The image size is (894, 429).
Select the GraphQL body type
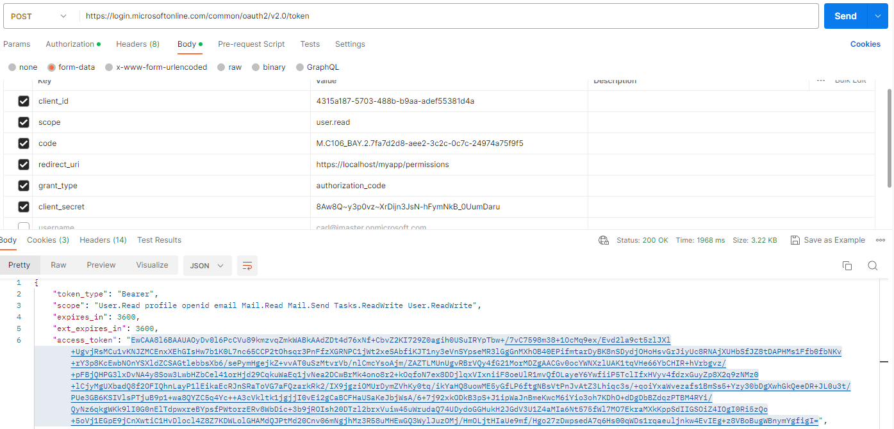click(x=300, y=67)
